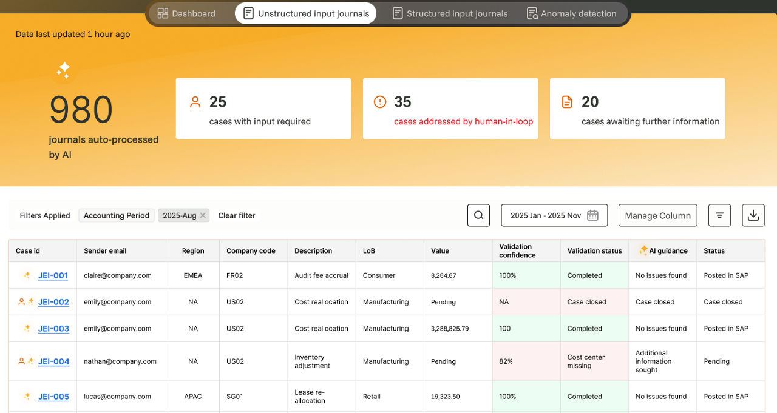777x413 pixels.
Task: Click the document icon on awaiting information card
Action: pyautogui.click(x=567, y=102)
